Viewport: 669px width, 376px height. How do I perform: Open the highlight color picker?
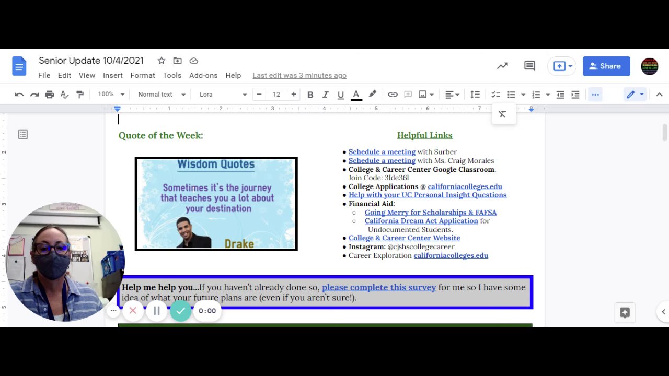coord(373,95)
